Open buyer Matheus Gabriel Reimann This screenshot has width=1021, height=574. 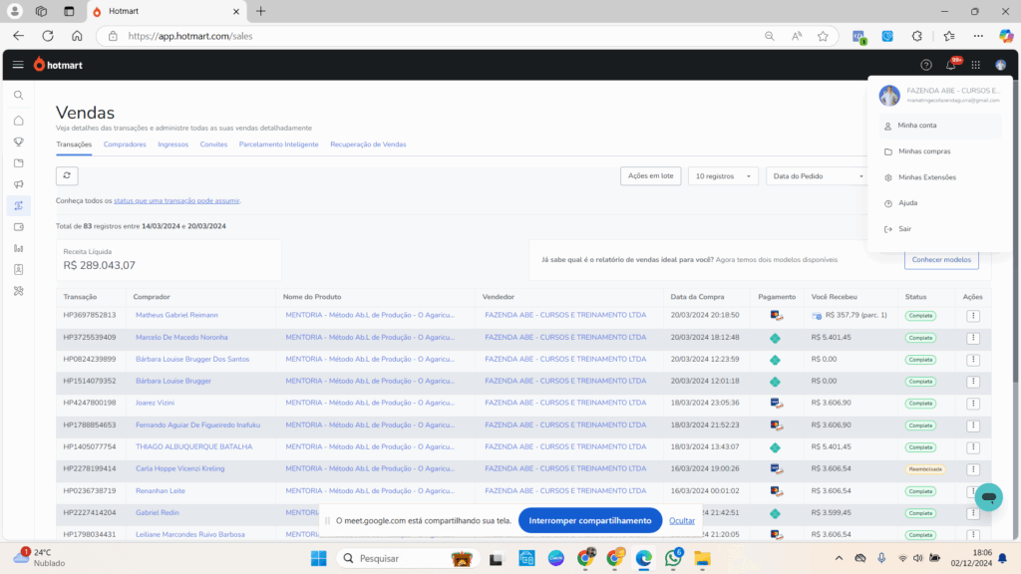pos(176,315)
